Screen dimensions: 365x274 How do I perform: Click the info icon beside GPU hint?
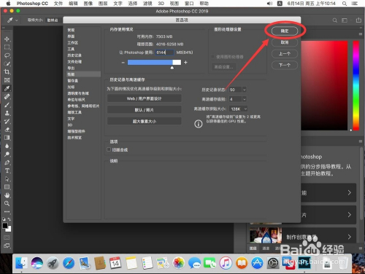click(199, 124)
